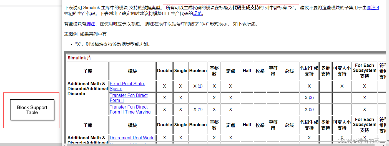The height and width of the screenshot is (146, 389).
Task: Open Transfer Fcn Direct Form II Time Varying link
Action: click(x=130, y=109)
